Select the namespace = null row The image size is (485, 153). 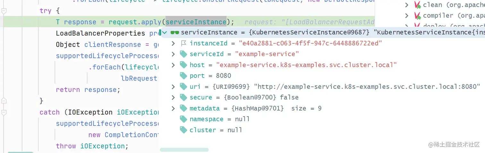coord(322,119)
